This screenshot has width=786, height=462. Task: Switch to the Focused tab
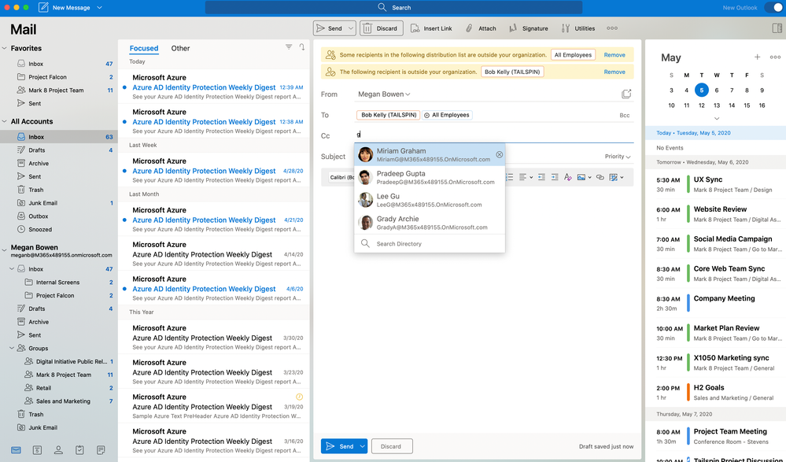(144, 48)
